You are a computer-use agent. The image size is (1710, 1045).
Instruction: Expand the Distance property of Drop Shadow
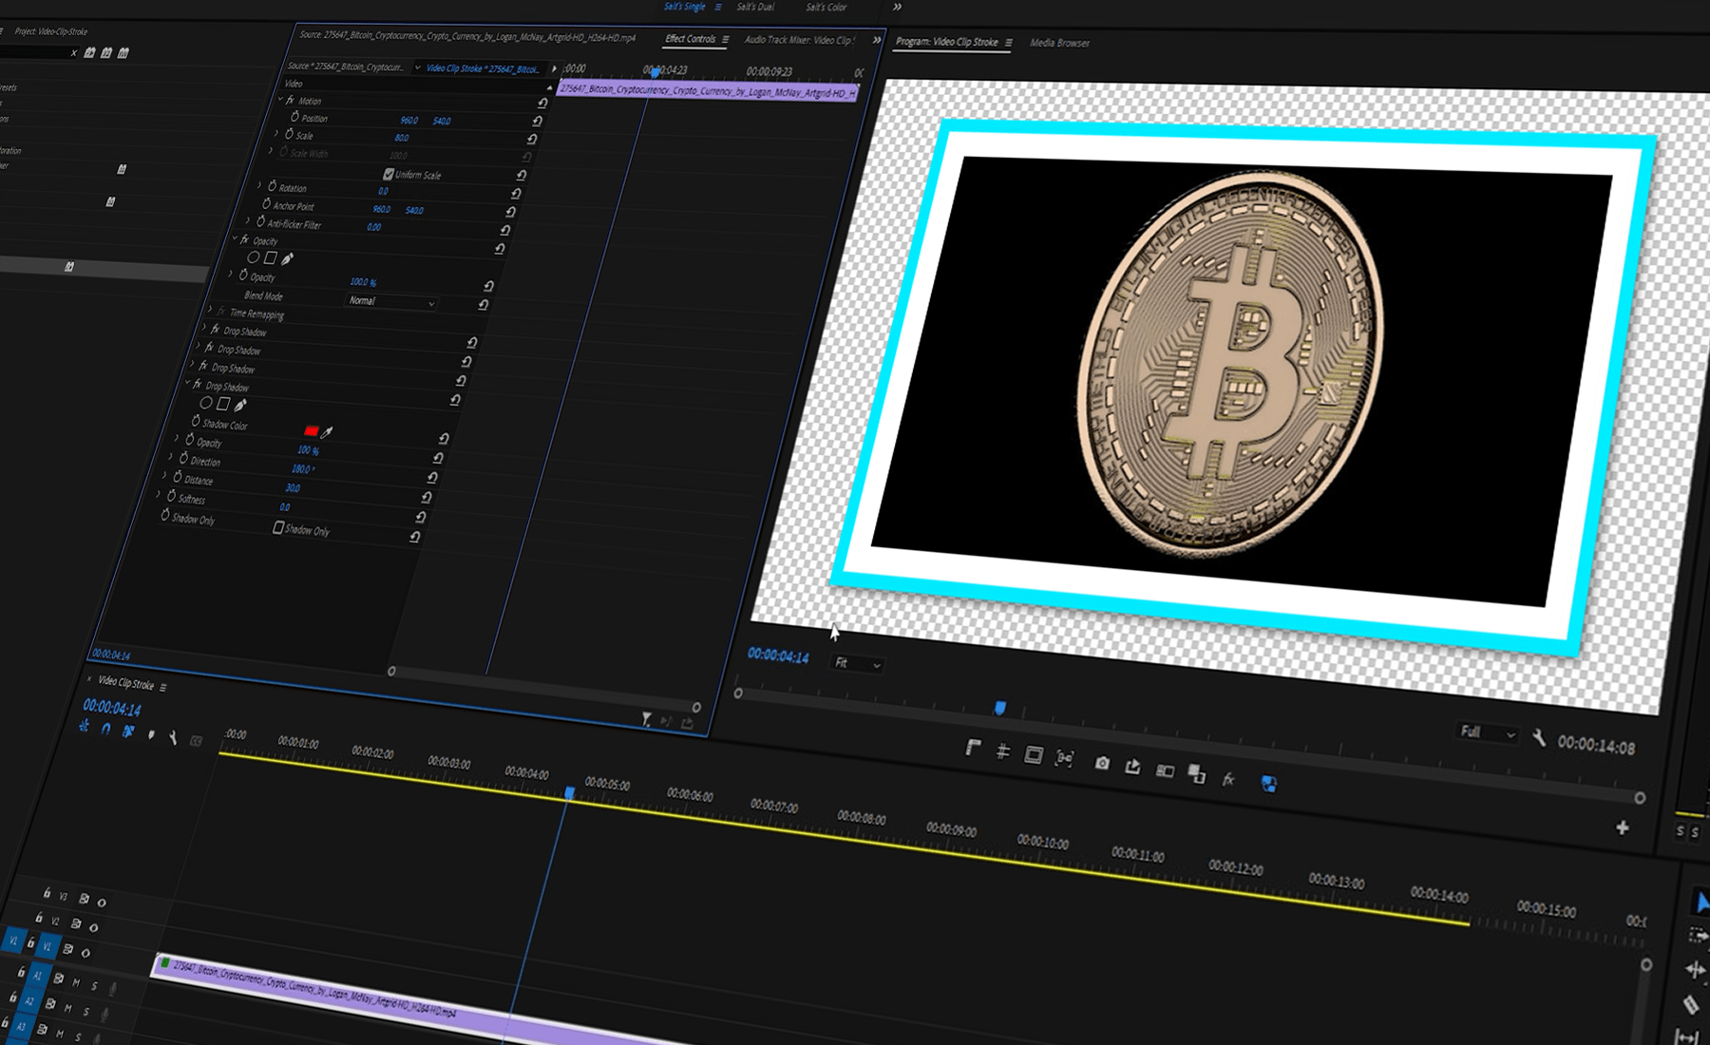(164, 477)
